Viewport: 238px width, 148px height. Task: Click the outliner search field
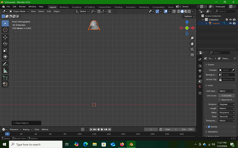click(x=225, y=11)
